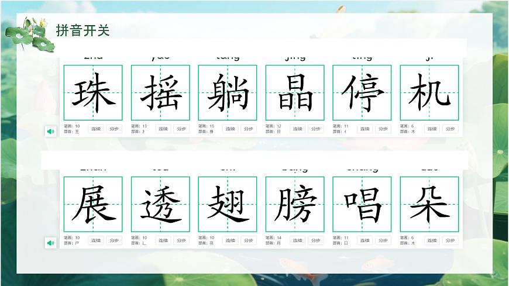Click the 部首: 王 radical label
This screenshot has height=286, width=509.
[x=71, y=132]
